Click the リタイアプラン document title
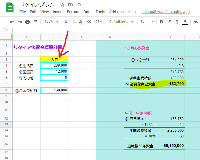 pyautogui.click(x=37, y=5)
